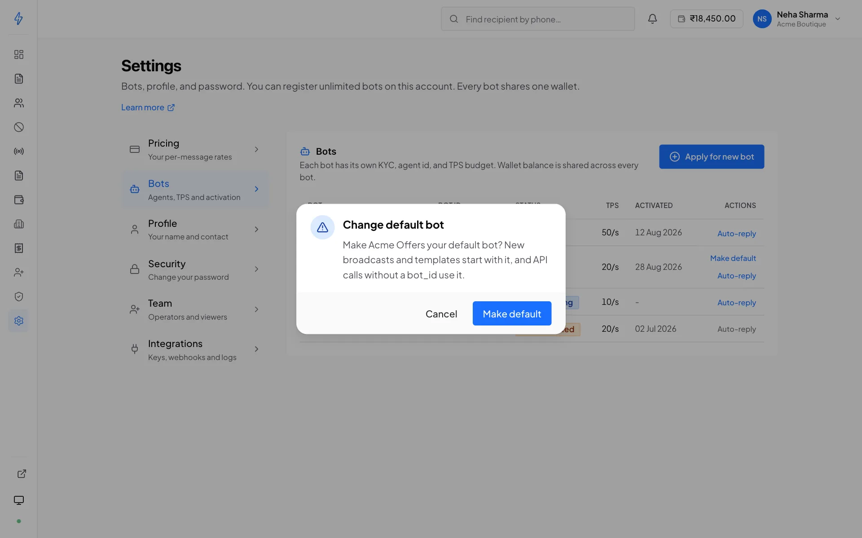Select the Integrations settings menu item
Screen dimensions: 862x538
(x=195, y=350)
